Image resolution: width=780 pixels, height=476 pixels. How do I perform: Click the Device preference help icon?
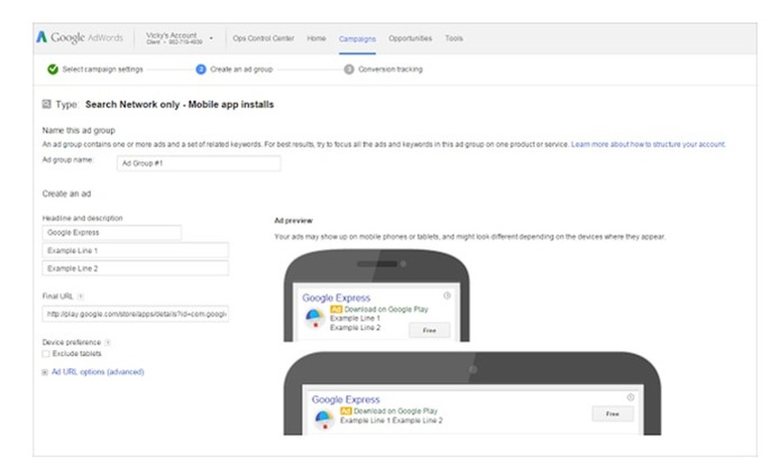pyautogui.click(x=106, y=341)
